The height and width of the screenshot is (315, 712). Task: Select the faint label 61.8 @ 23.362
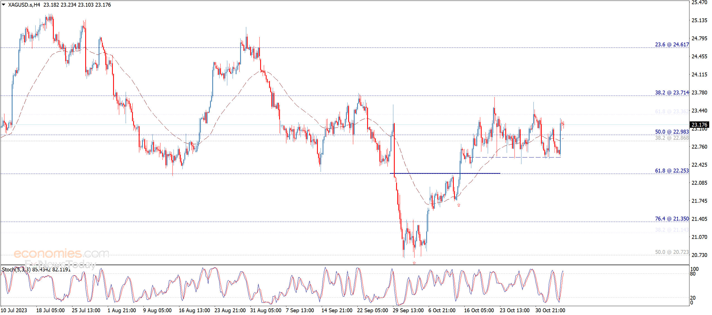point(672,111)
